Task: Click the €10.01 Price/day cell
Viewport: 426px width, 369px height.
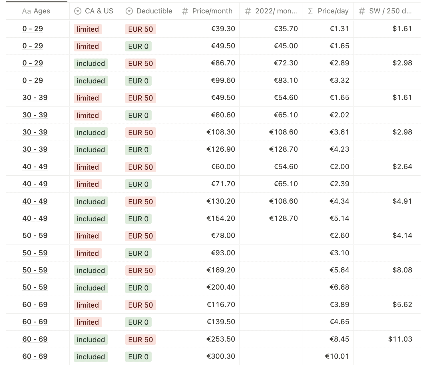Action: (x=337, y=356)
